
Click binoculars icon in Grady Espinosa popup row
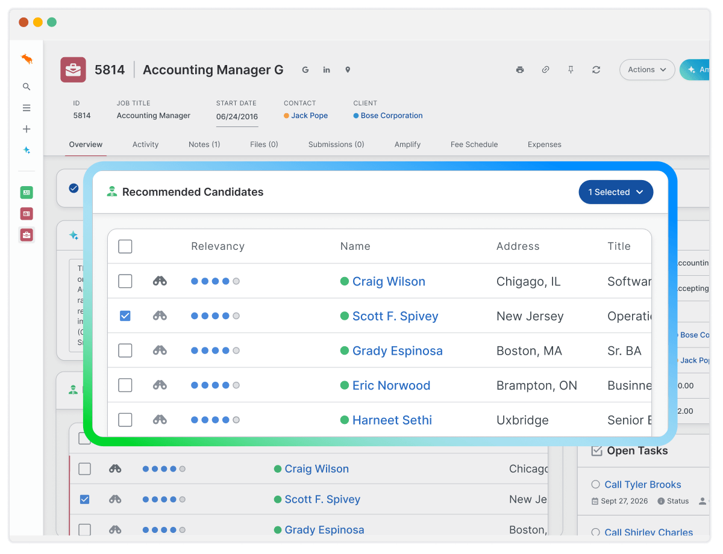[160, 350]
